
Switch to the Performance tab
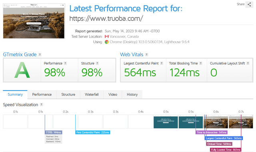click(x=42, y=94)
